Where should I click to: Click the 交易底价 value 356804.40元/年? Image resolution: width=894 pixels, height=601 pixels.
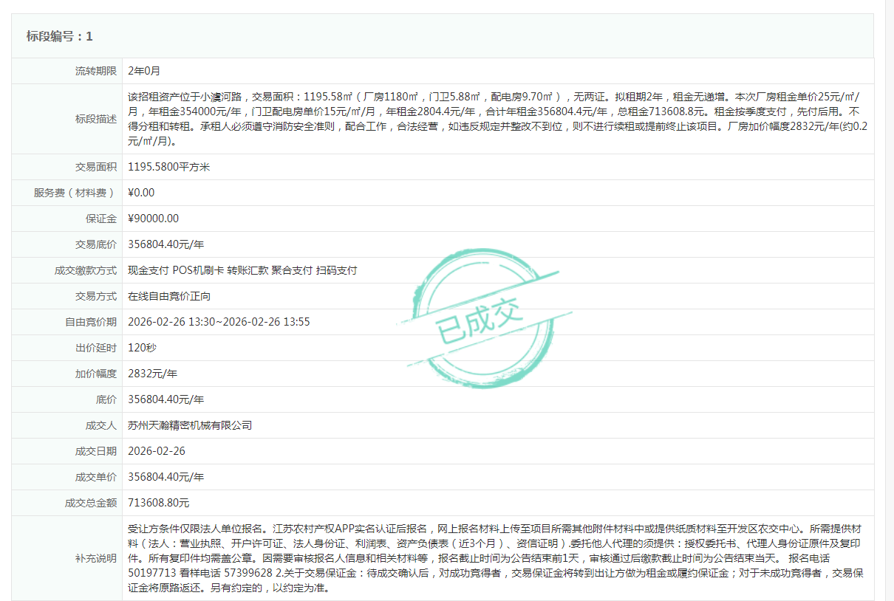pos(166,244)
